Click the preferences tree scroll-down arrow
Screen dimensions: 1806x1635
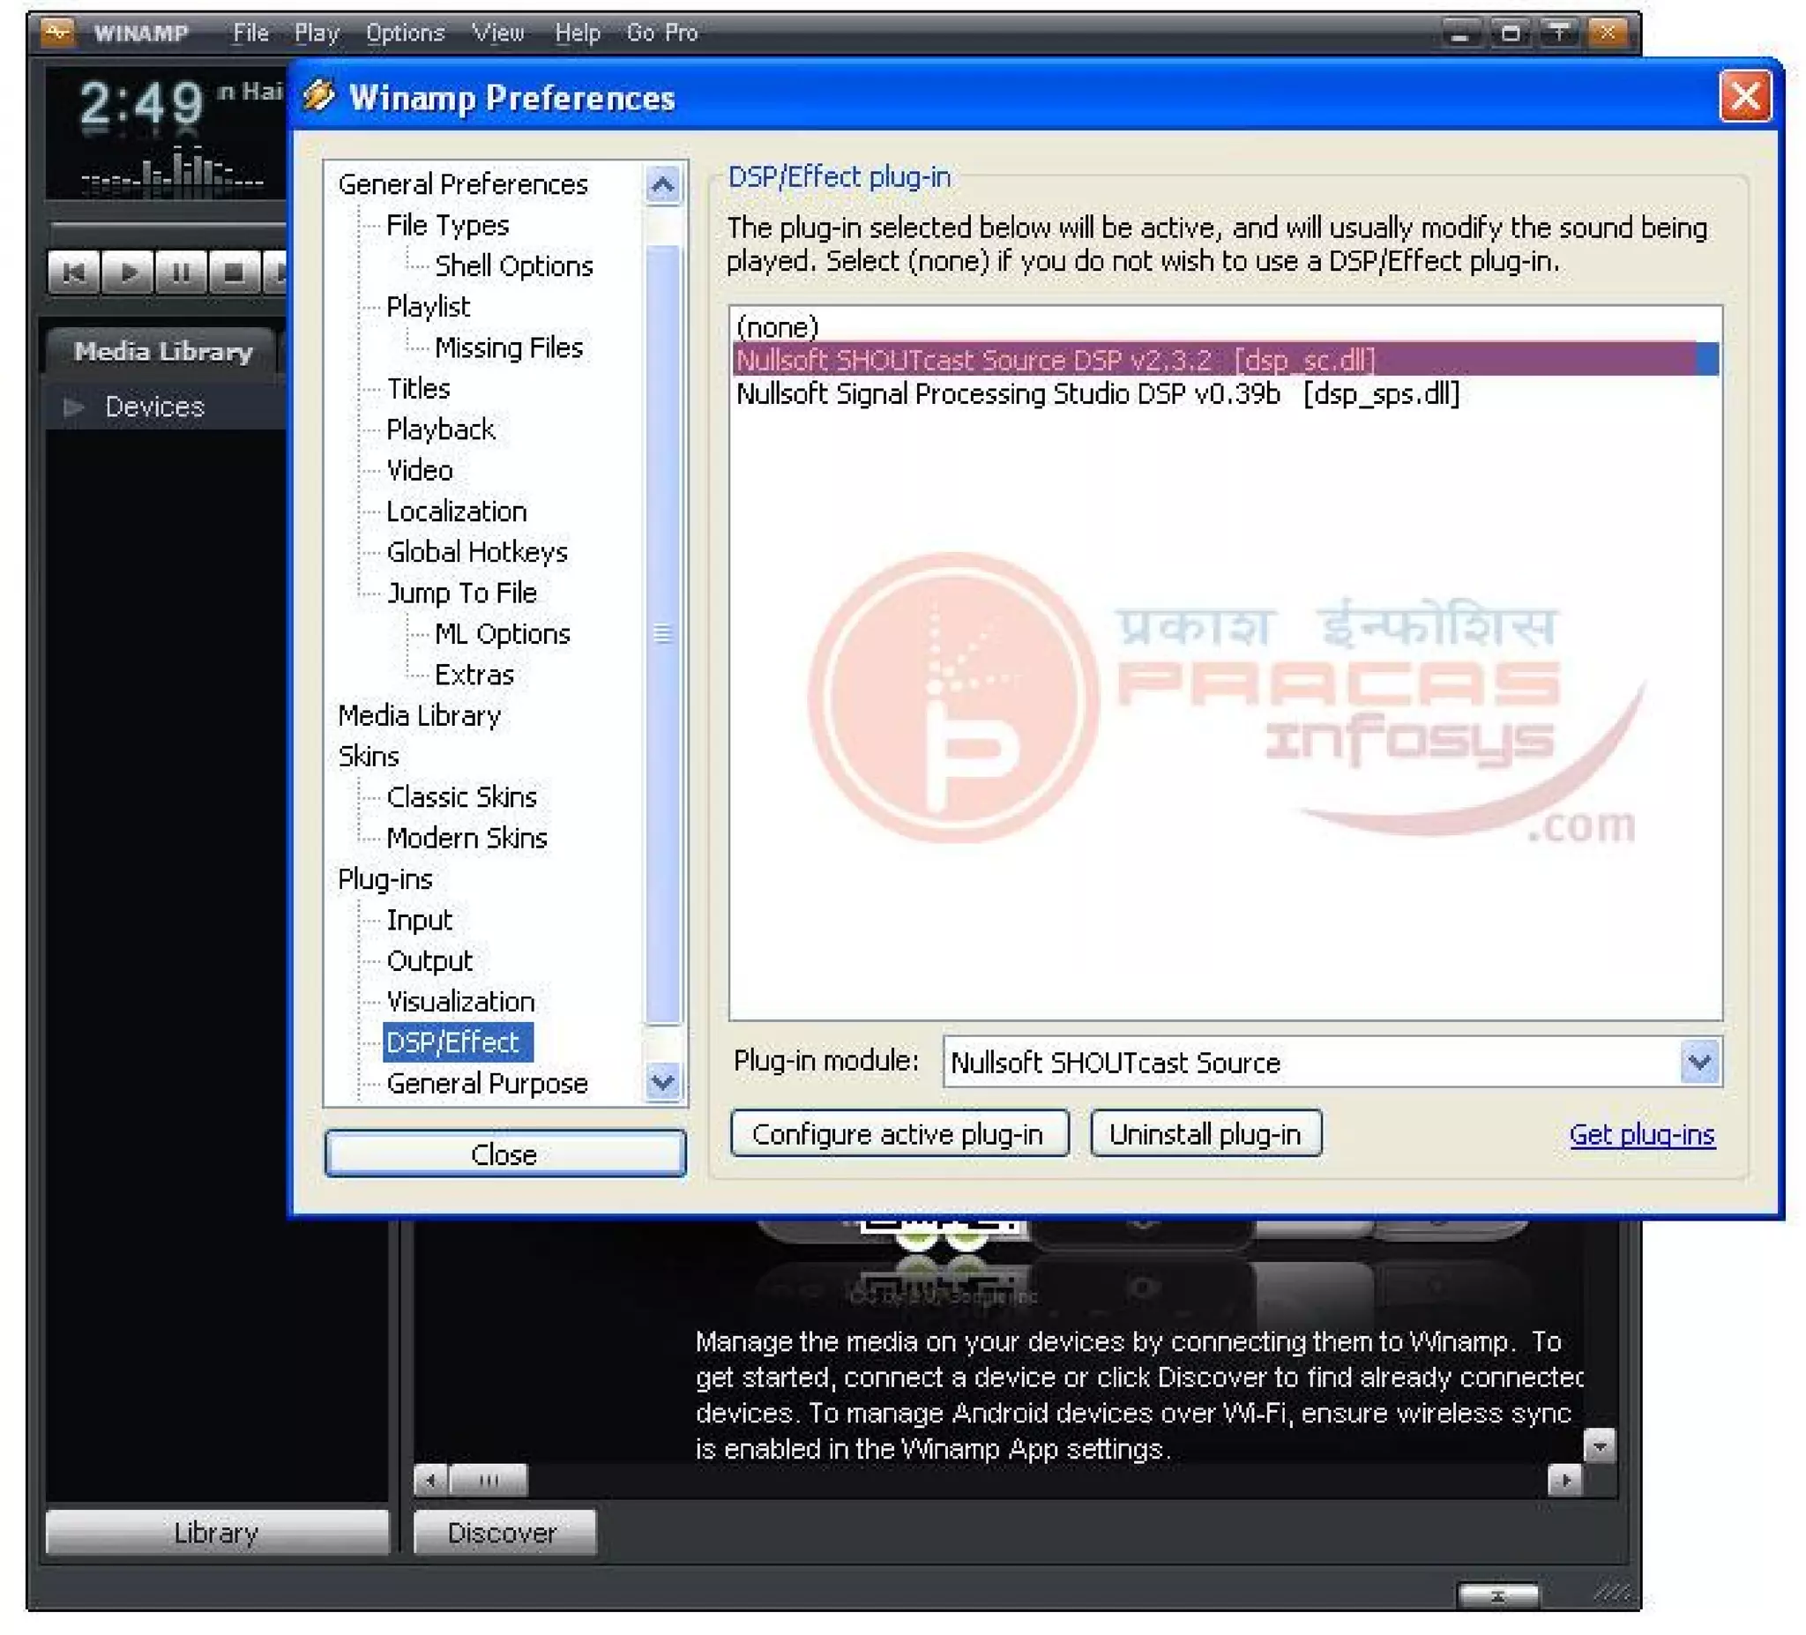pyautogui.click(x=662, y=1081)
